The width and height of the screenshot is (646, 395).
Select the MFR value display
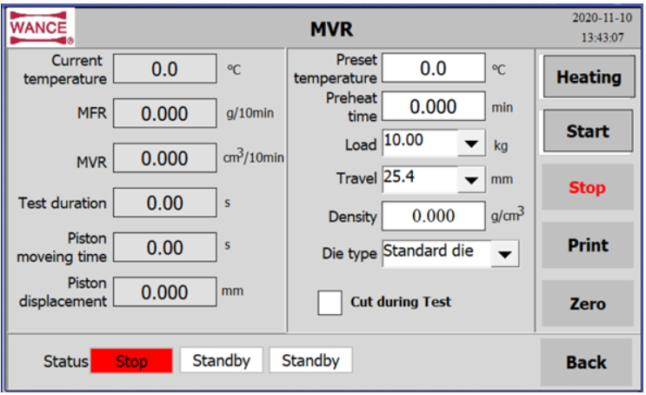(164, 114)
